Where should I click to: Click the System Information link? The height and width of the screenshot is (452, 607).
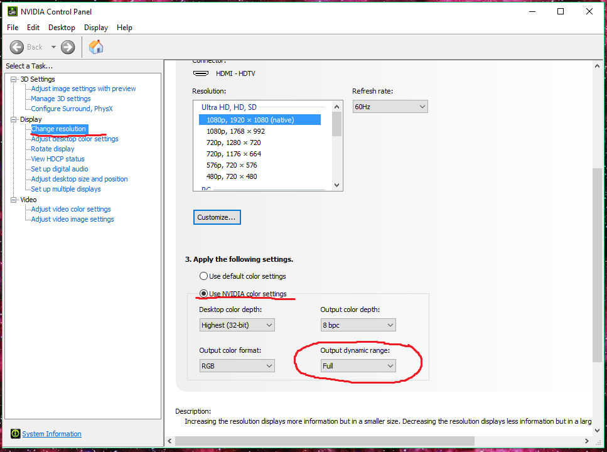click(51, 434)
